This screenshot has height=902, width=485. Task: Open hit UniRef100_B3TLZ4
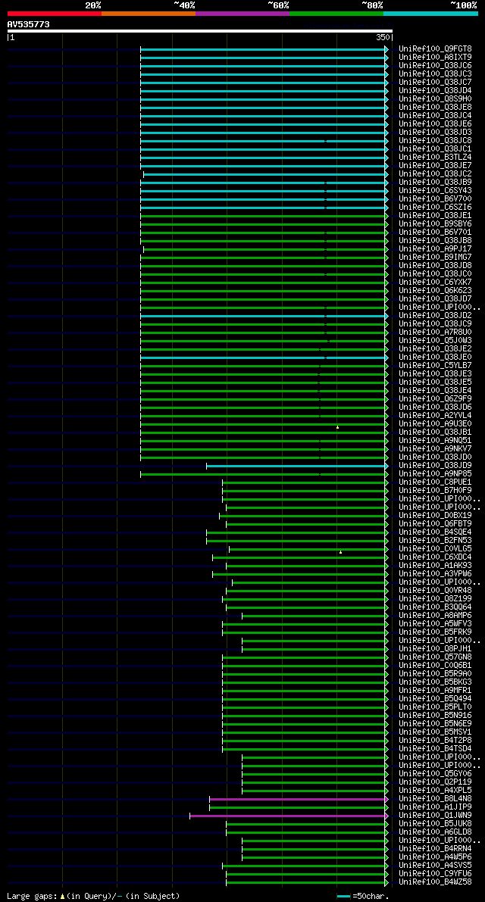(435, 158)
